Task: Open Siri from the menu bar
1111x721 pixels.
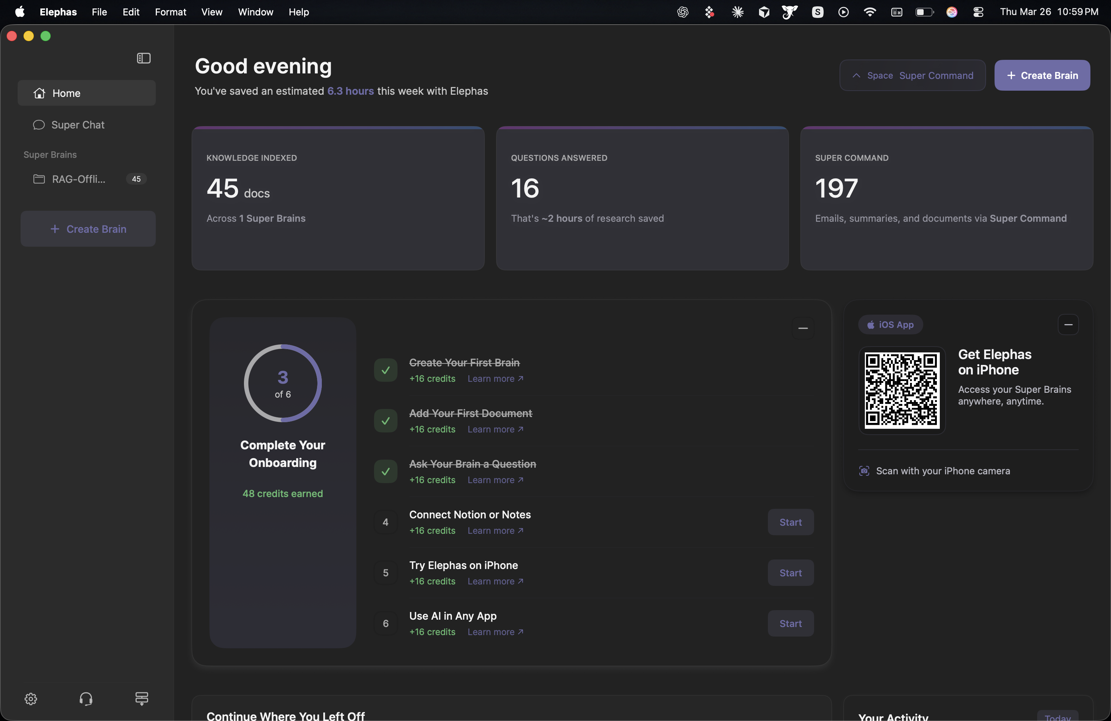Action: coord(951,12)
